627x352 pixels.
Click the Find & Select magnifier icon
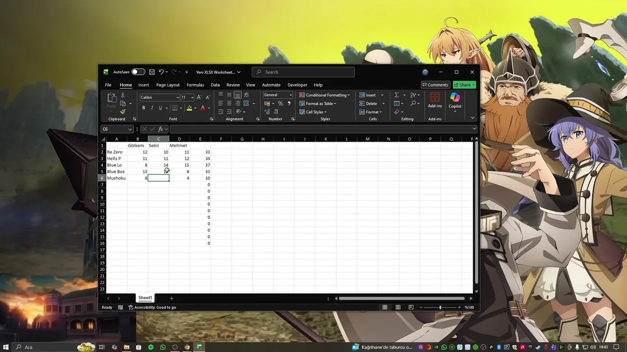[413, 104]
